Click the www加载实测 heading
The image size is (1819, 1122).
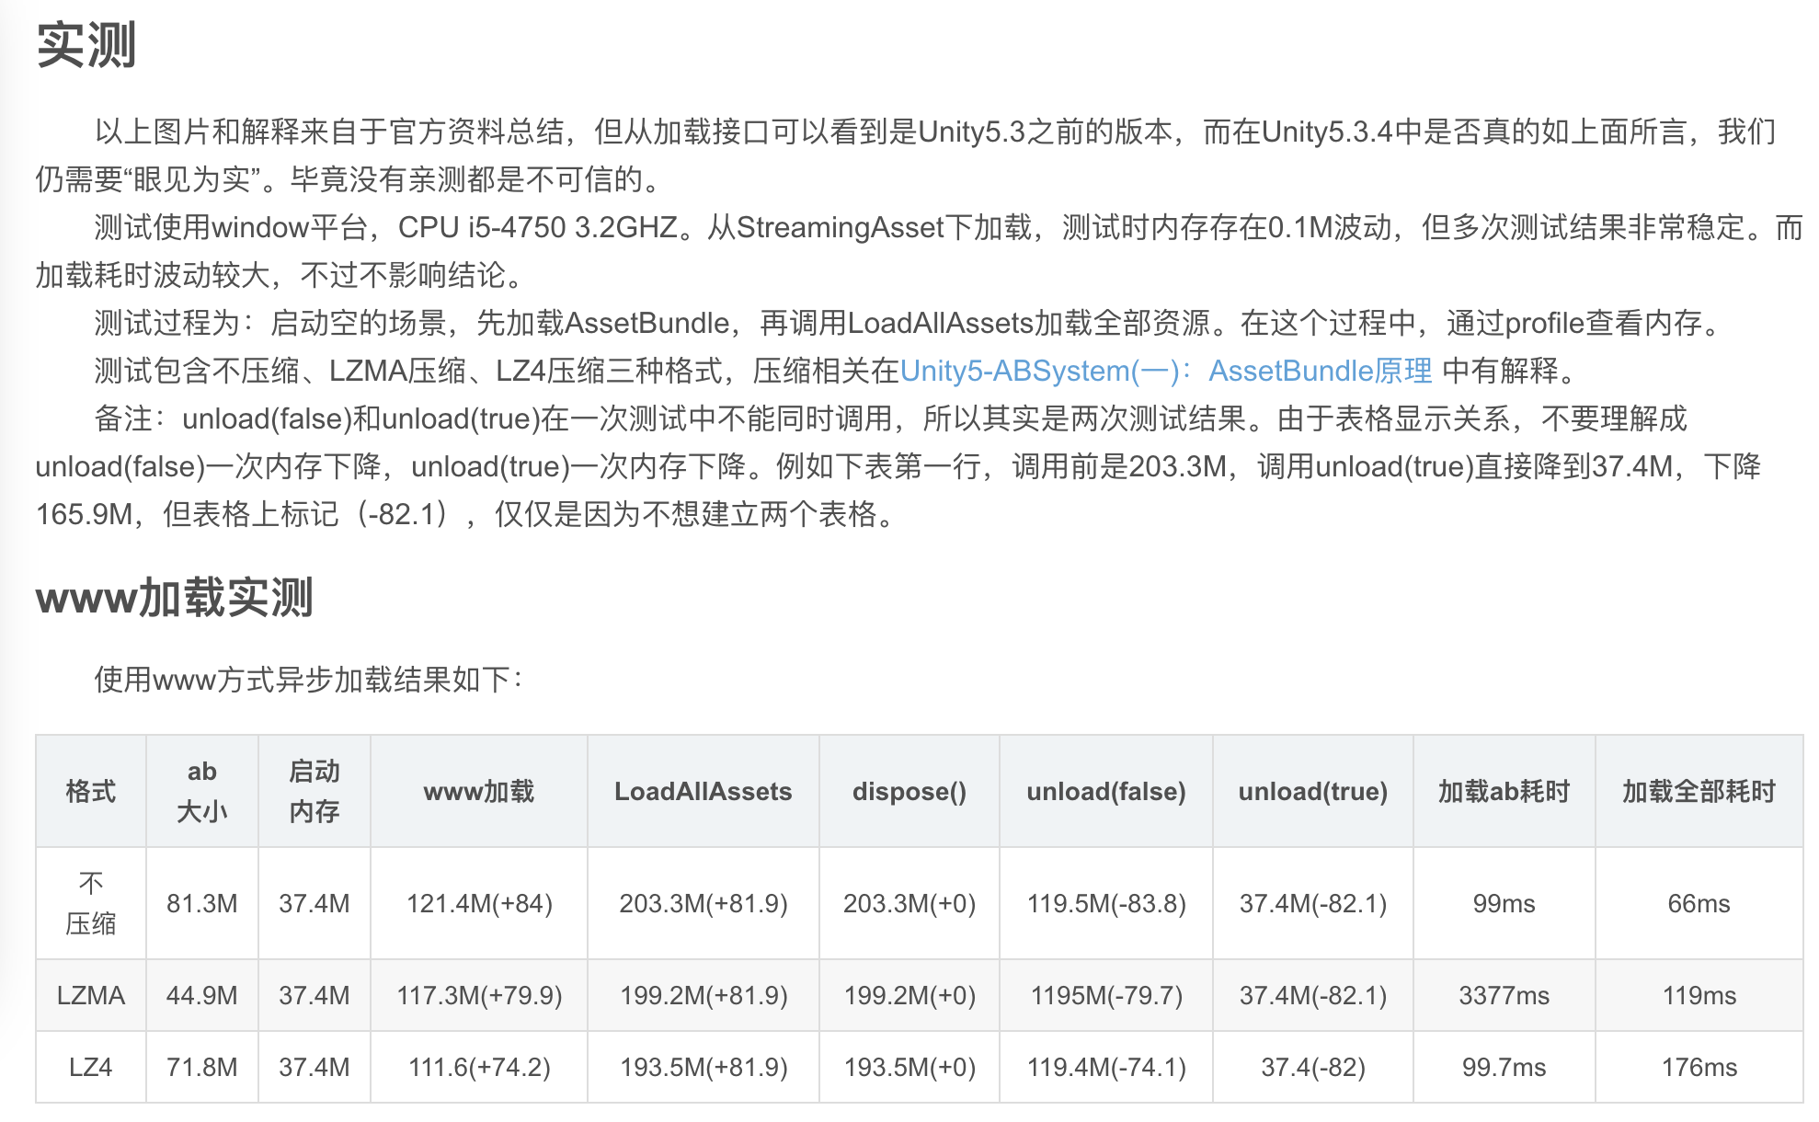click(x=175, y=598)
